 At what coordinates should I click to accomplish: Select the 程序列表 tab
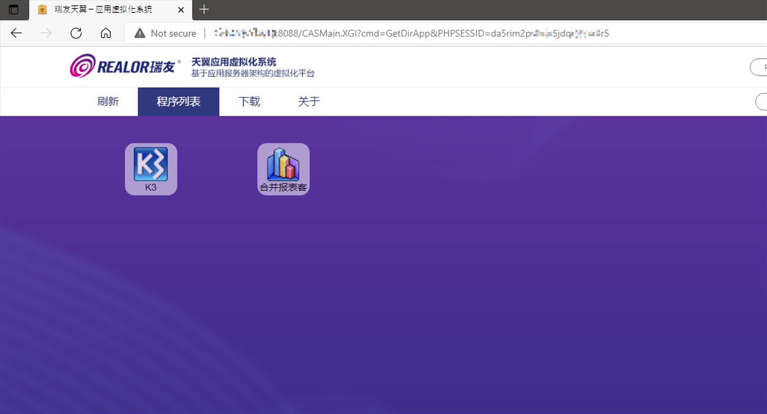(x=178, y=101)
